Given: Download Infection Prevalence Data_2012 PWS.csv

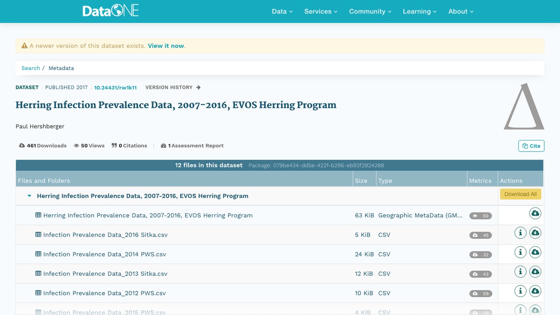Looking at the screenshot, I should [535, 291].
